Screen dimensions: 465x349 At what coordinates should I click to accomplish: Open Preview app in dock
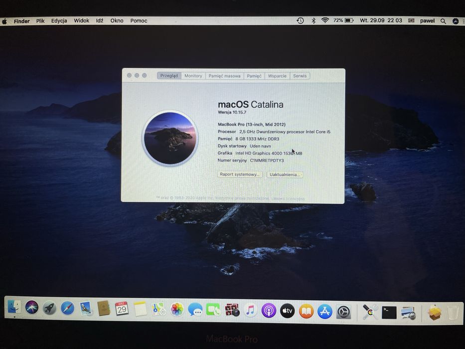click(408, 313)
